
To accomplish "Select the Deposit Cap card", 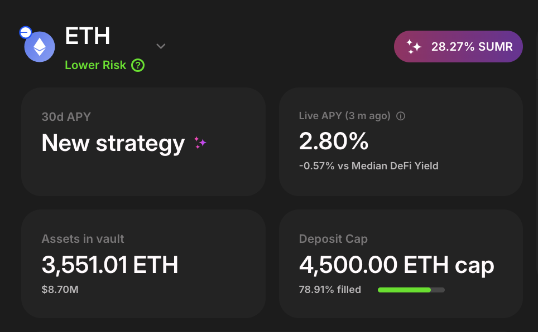I will coord(401,264).
